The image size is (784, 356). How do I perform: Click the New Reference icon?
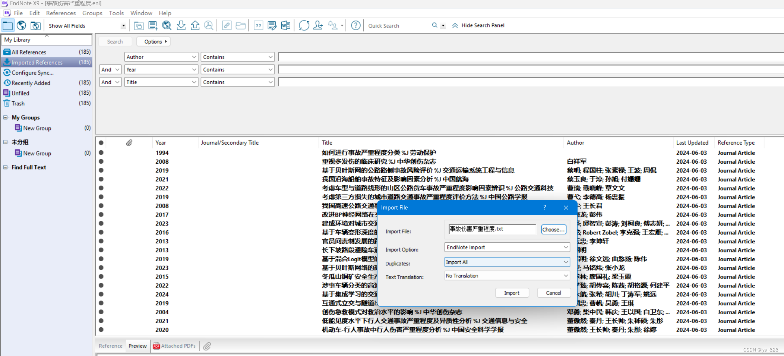[153, 26]
